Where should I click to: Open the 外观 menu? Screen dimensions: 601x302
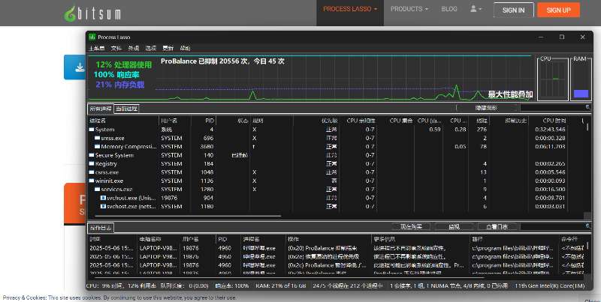[x=134, y=48]
